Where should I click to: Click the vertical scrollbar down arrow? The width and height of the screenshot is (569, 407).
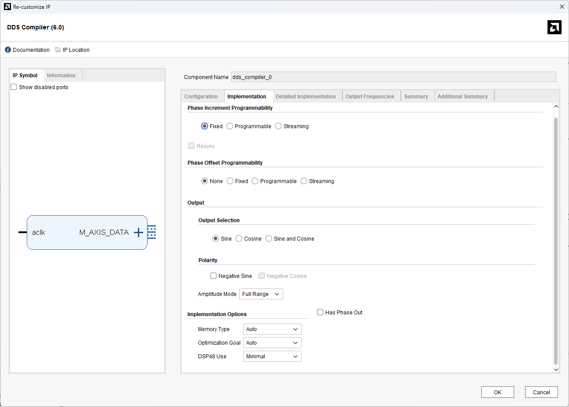[x=556, y=369]
